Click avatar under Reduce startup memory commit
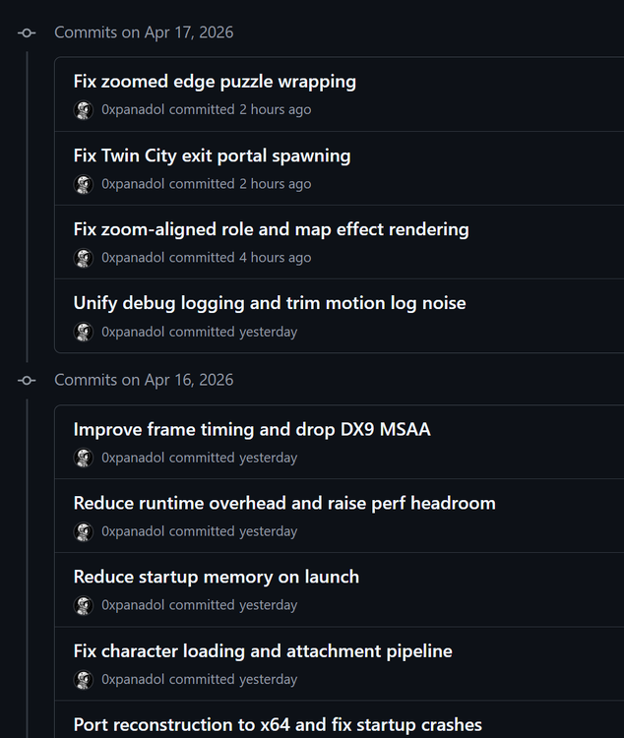The height and width of the screenshot is (738, 624). point(84,605)
